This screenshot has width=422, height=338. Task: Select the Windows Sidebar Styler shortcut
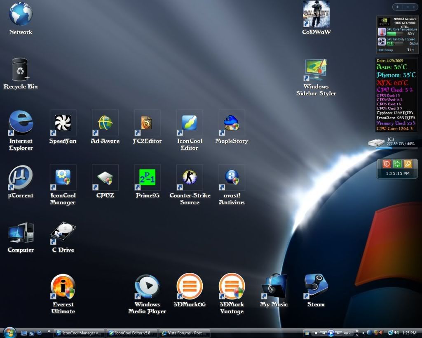click(316, 78)
